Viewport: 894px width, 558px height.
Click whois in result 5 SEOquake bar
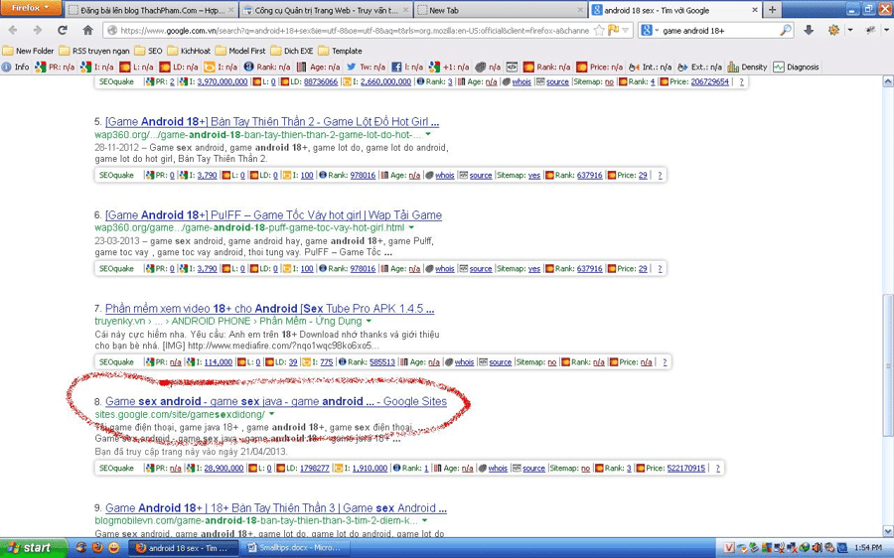point(445,175)
